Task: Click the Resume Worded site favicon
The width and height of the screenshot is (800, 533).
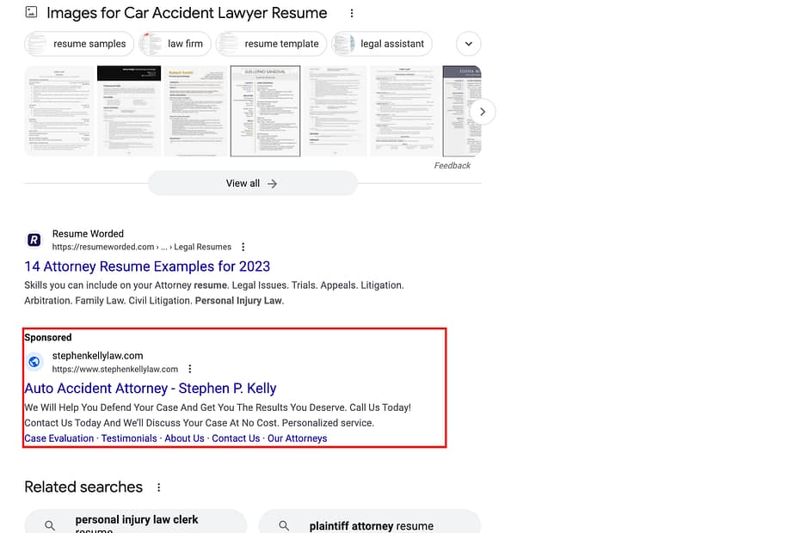Action: (x=34, y=240)
